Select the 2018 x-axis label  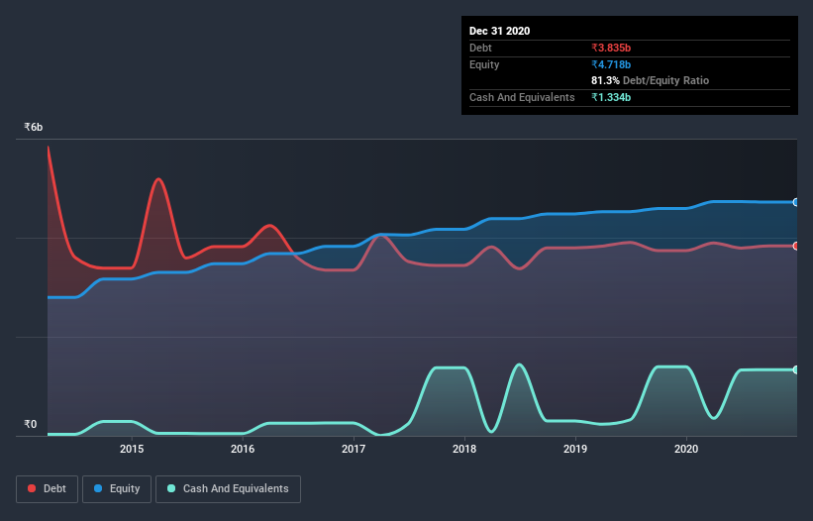click(464, 449)
